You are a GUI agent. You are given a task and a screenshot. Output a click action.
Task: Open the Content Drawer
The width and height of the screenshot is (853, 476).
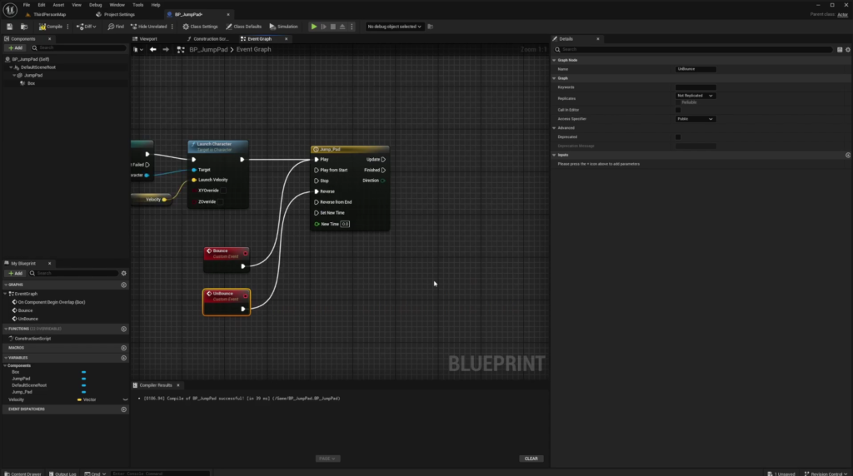22,474
